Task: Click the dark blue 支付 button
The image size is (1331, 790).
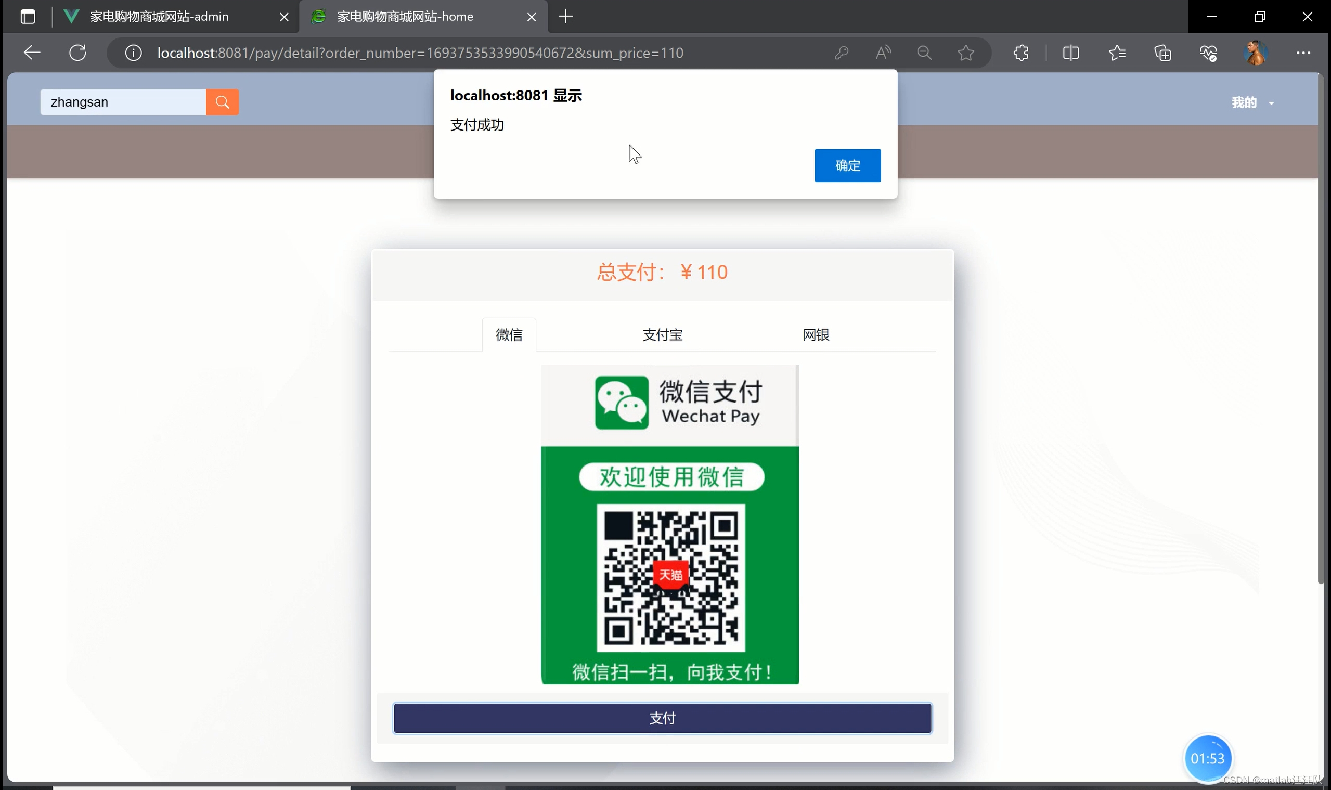Action: (x=662, y=718)
